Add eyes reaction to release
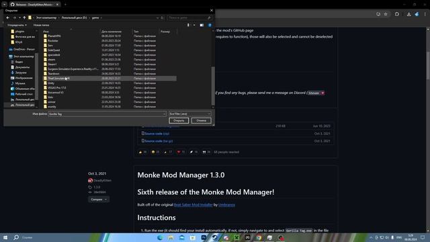 click(x=206, y=152)
